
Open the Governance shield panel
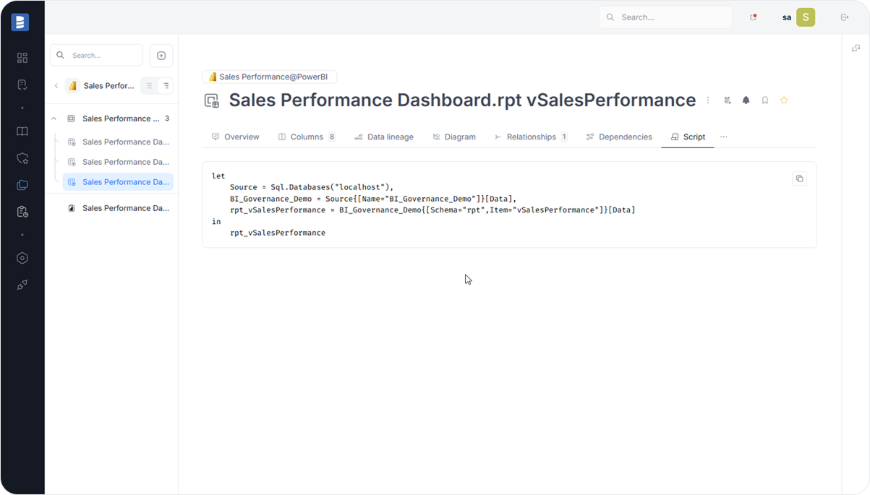(22, 158)
